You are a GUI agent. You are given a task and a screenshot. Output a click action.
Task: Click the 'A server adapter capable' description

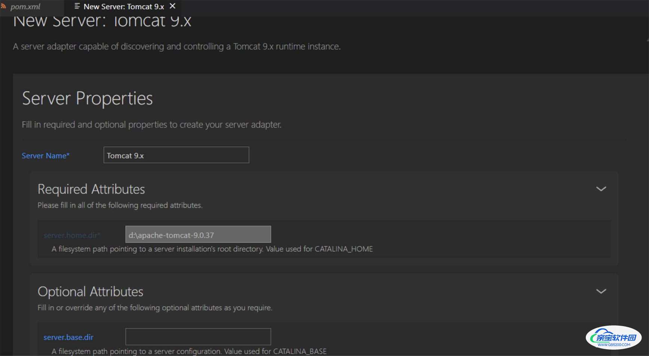177,46
